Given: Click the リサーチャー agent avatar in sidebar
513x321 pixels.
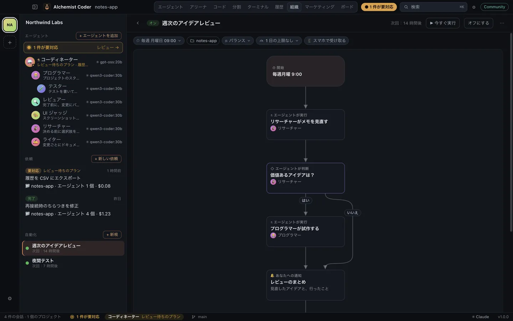Looking at the screenshot, I should pyautogui.click(x=36, y=128).
